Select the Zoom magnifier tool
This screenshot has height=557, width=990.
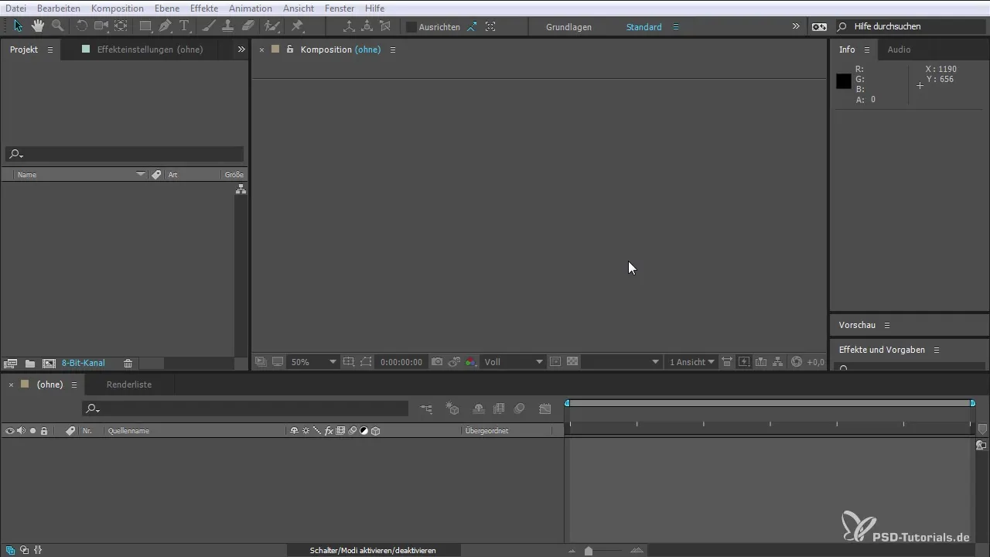[57, 26]
